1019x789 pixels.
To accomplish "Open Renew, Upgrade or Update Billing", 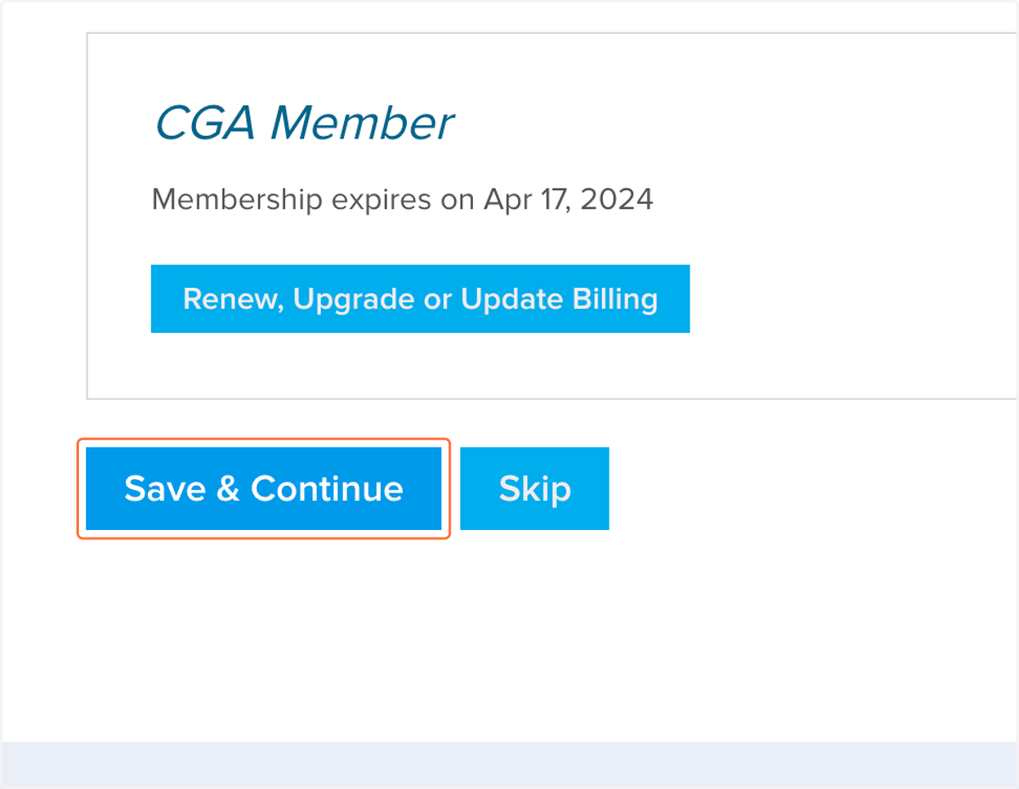I will tap(420, 299).
